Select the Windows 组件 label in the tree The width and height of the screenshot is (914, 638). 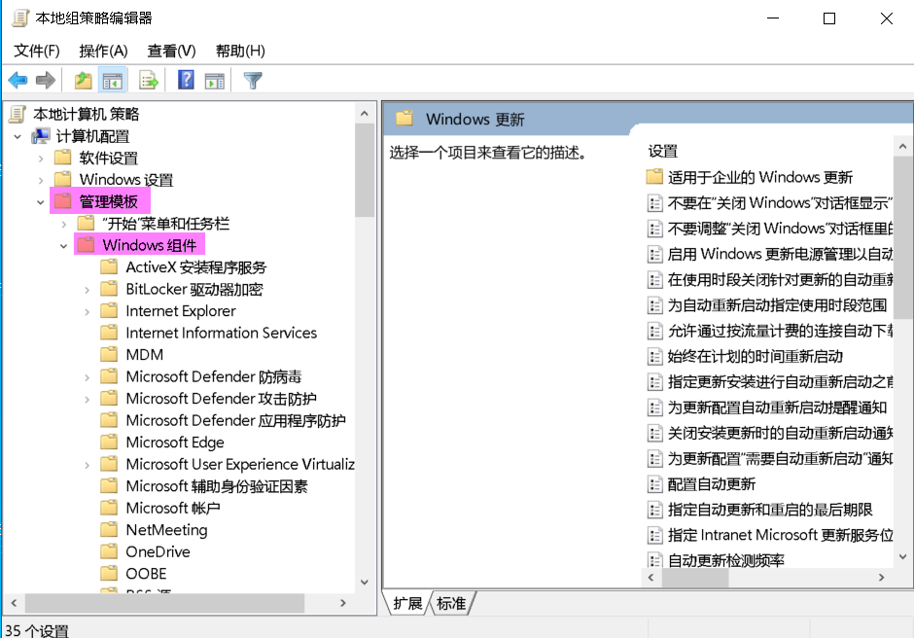[x=149, y=245]
